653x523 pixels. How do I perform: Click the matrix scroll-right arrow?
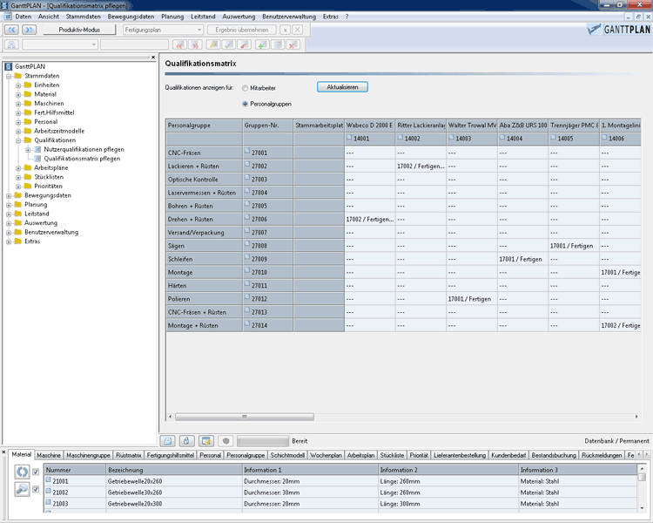(636, 417)
